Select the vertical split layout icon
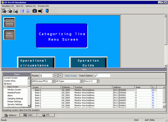The height and width of the screenshot is (122, 168). (x=28, y=11)
